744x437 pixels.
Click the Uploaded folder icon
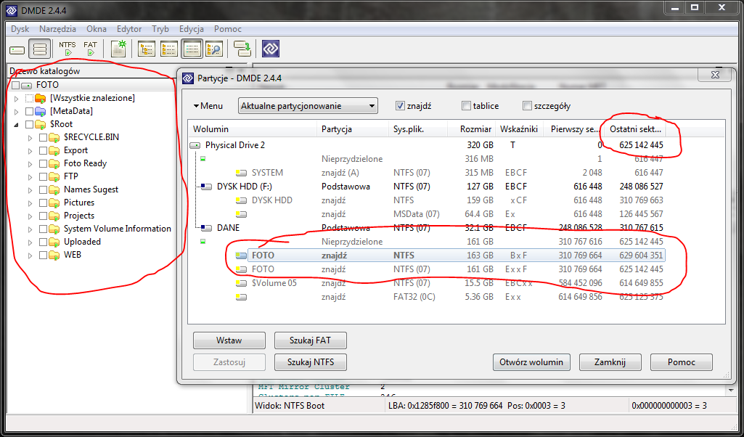pyautogui.click(x=55, y=242)
